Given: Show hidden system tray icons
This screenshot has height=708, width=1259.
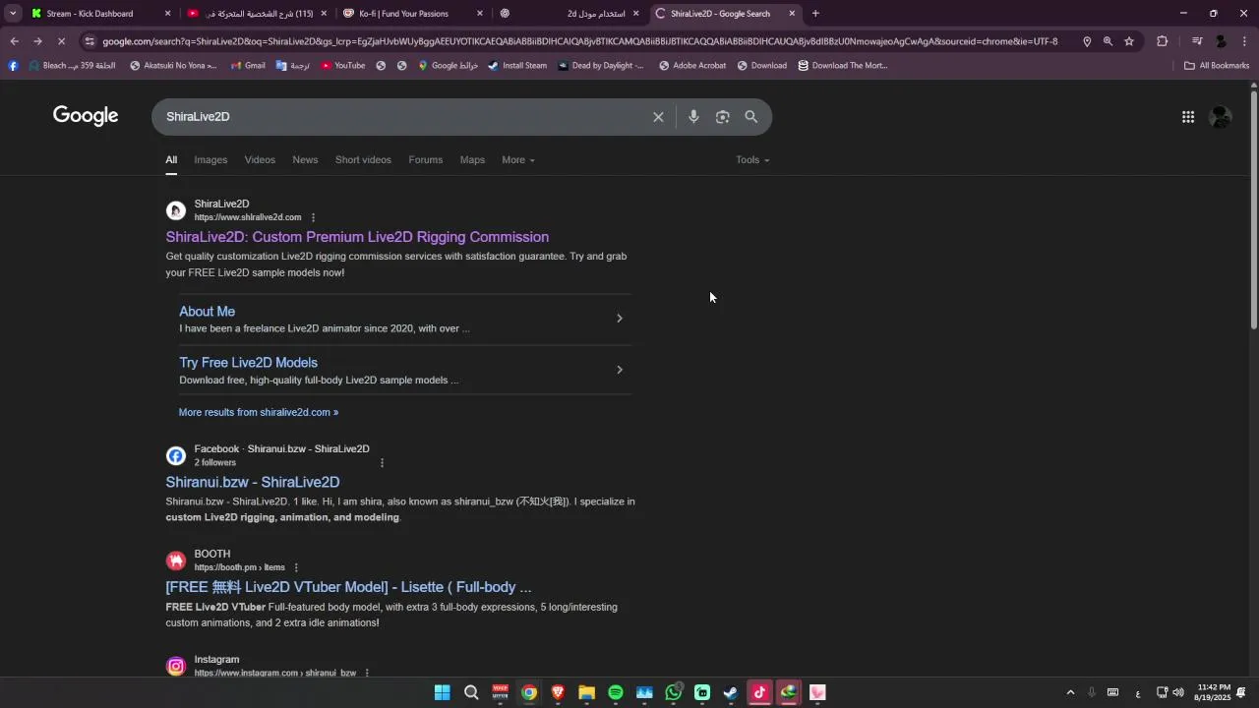Looking at the screenshot, I should coord(1070,693).
